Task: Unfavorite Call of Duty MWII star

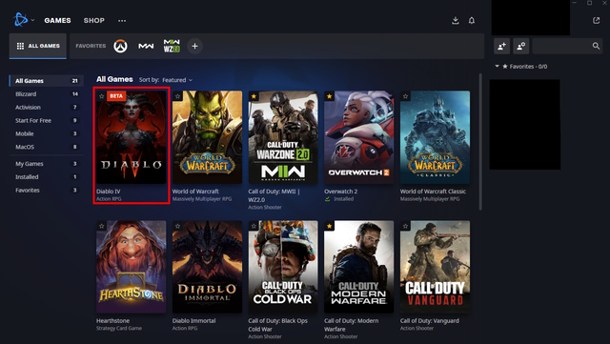Action: (254, 96)
